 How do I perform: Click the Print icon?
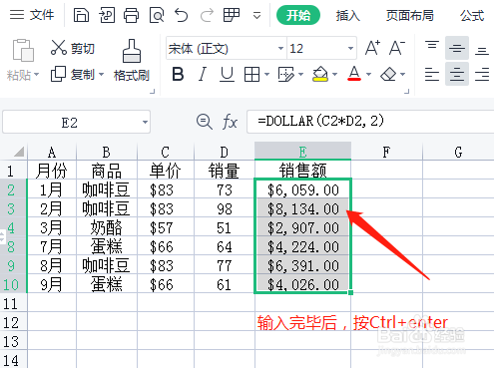[131, 15]
